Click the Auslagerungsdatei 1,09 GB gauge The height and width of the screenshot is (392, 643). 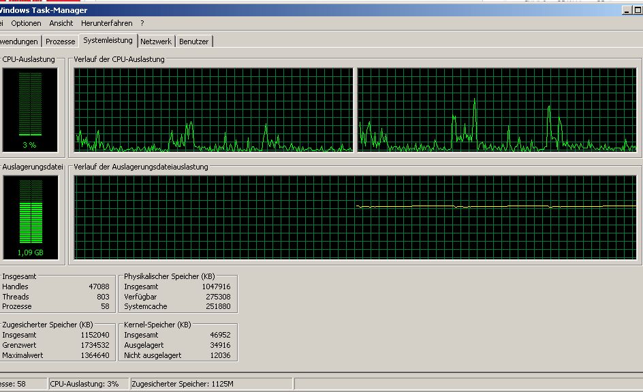click(31, 218)
